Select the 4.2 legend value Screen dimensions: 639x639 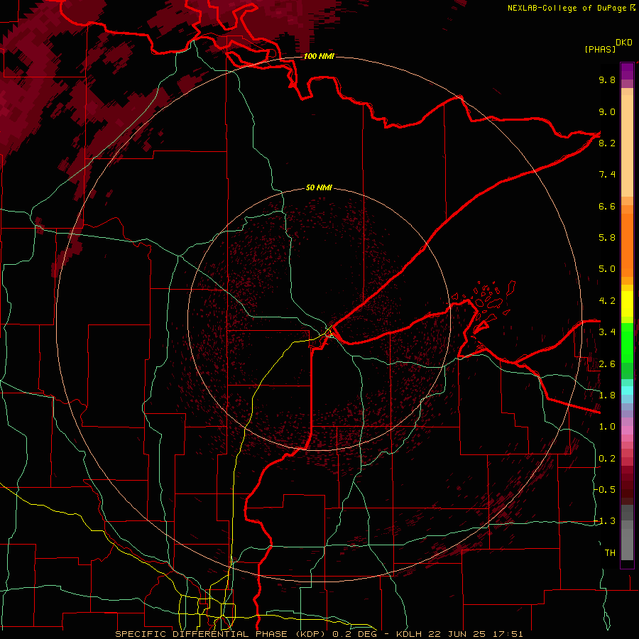(x=607, y=301)
